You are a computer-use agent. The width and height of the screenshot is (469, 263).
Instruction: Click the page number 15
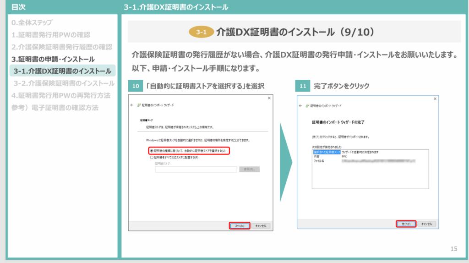[454, 249]
